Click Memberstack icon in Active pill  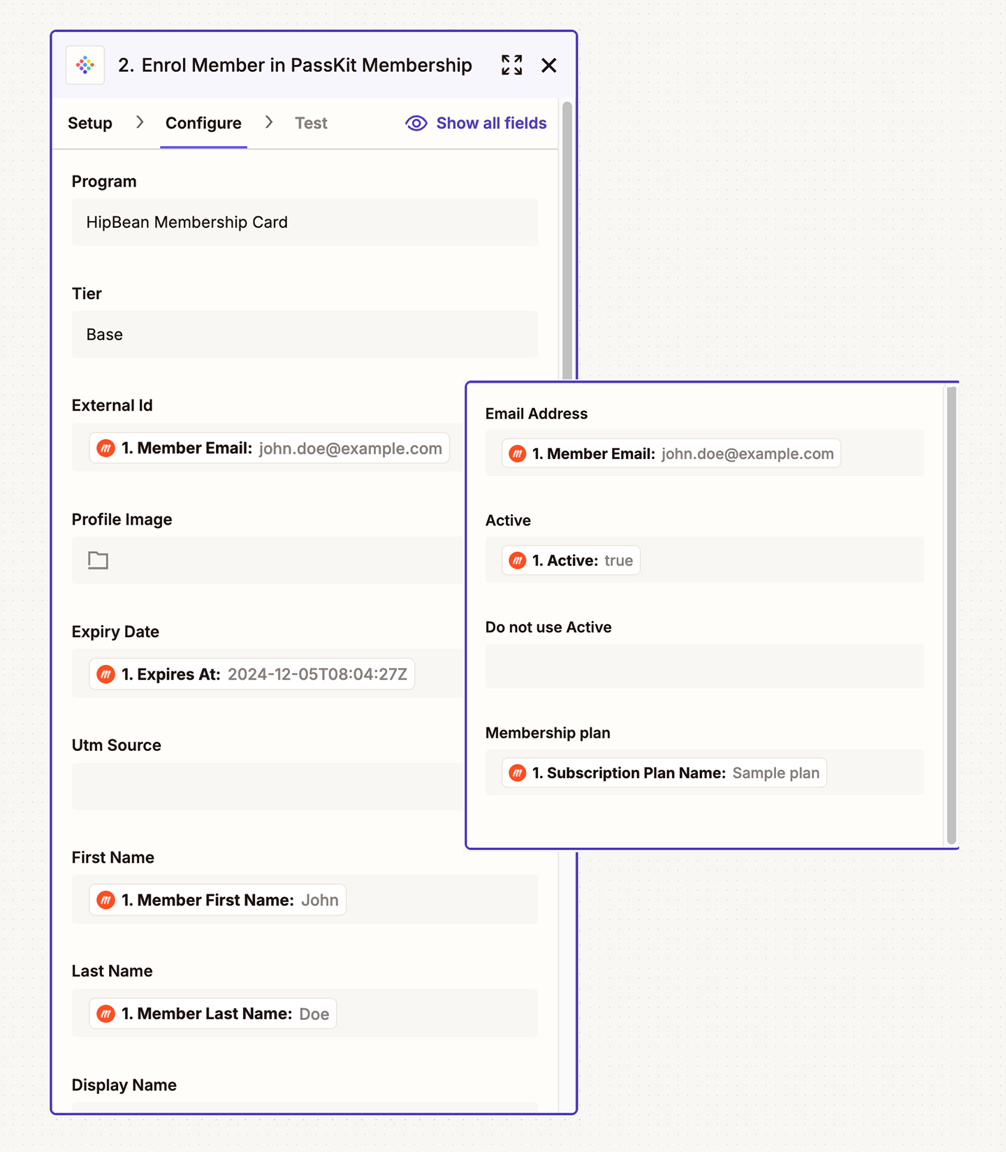(x=518, y=560)
